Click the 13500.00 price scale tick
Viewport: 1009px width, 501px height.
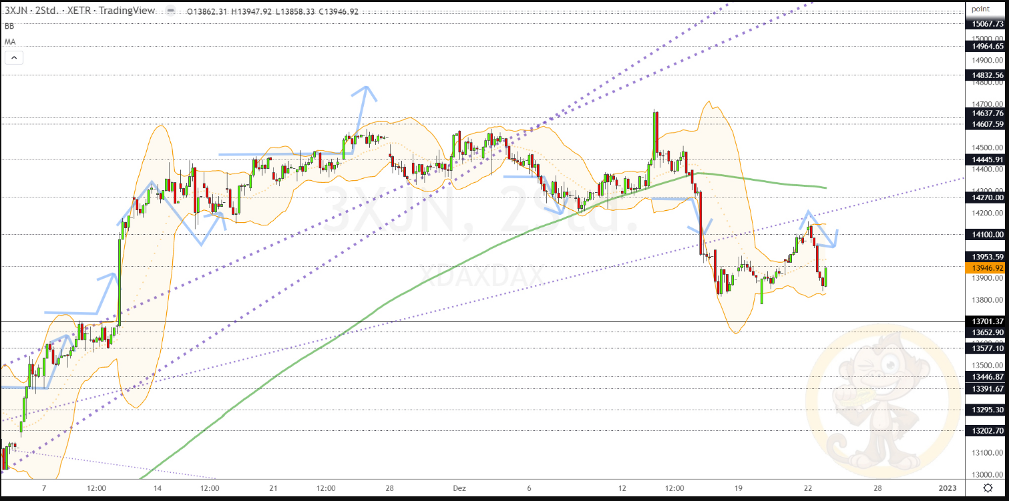(988, 366)
